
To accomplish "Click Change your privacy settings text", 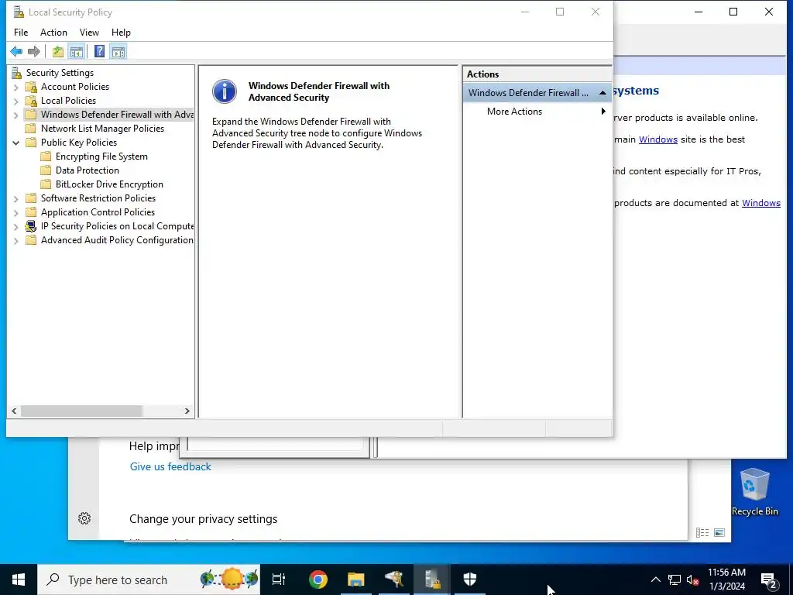I will [204, 519].
